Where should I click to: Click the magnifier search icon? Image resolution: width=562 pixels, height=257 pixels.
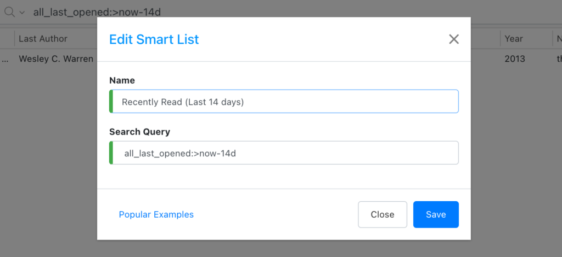click(9, 12)
